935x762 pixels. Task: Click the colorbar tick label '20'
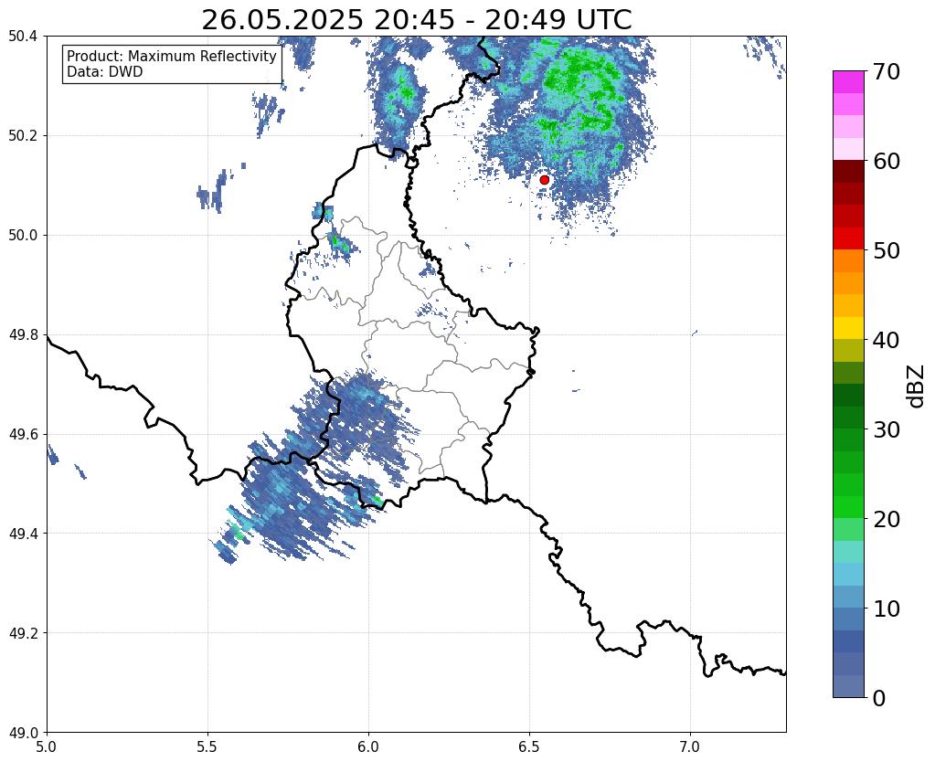click(x=887, y=519)
